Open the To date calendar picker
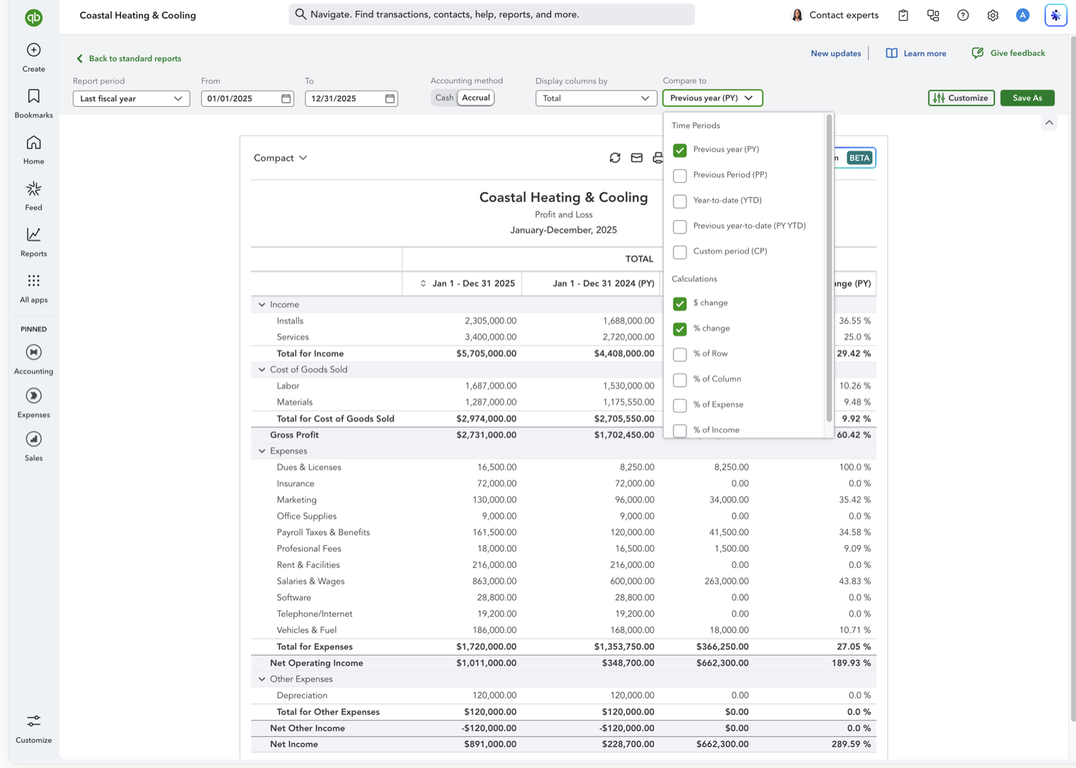The height and width of the screenshot is (768, 1076). click(390, 98)
